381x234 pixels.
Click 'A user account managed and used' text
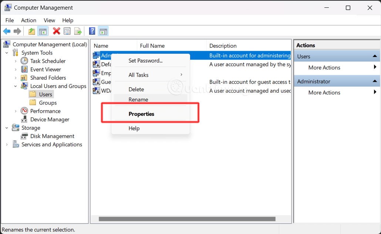250,91
